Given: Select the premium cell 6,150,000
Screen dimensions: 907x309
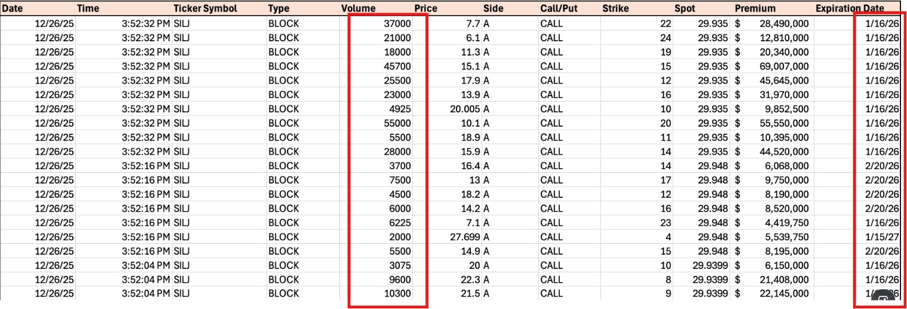Looking at the screenshot, I should point(788,265).
